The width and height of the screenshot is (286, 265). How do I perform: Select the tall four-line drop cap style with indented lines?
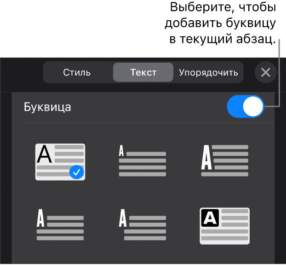(225, 160)
